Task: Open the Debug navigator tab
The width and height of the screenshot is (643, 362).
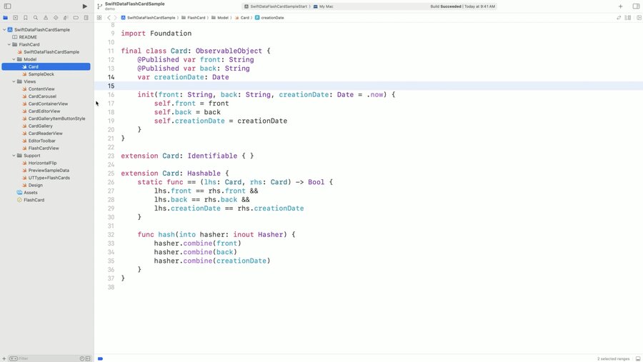Action: tap(66, 18)
